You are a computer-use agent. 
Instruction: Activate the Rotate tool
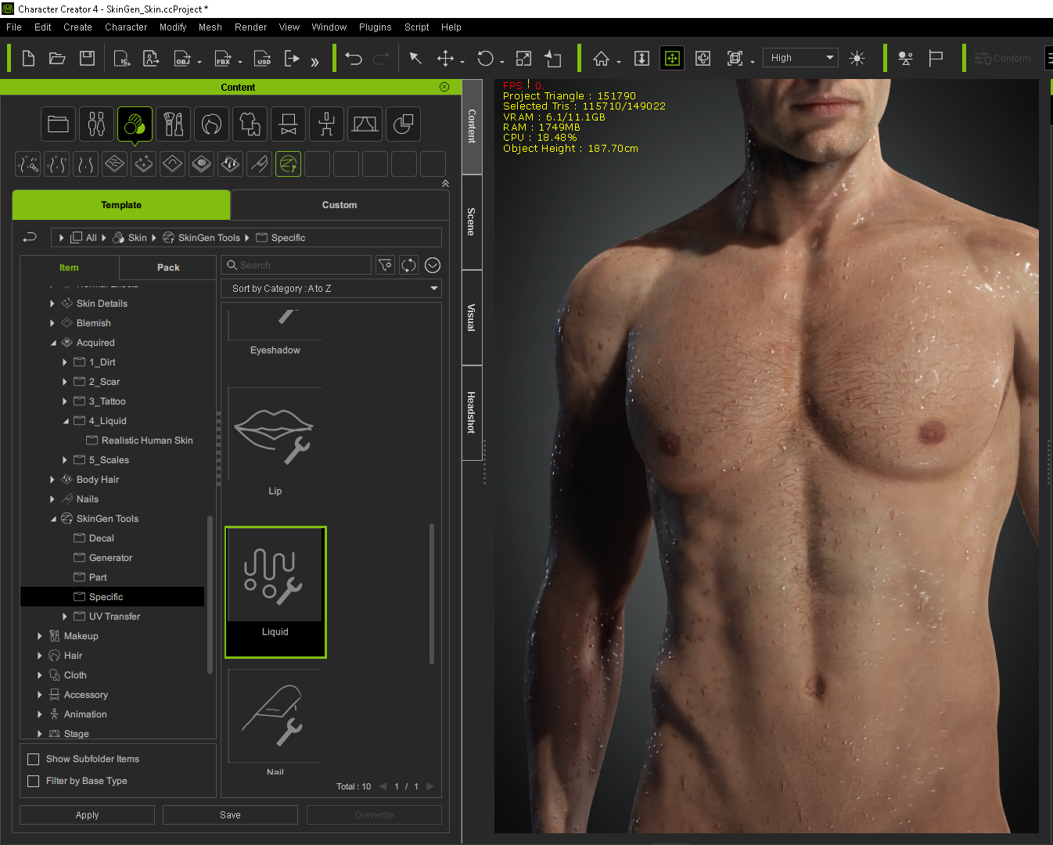485,59
